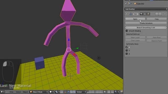Click the Equalize Radii button
168x94 pixels.
pos(157,41)
